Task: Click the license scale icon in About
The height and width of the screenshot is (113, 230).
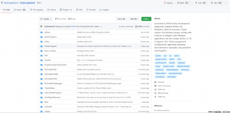Action: click(155, 86)
